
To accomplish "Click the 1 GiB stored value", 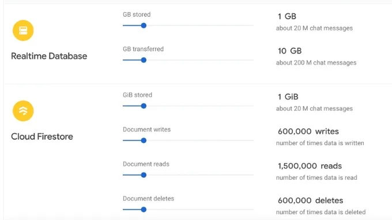I will (x=288, y=97).
